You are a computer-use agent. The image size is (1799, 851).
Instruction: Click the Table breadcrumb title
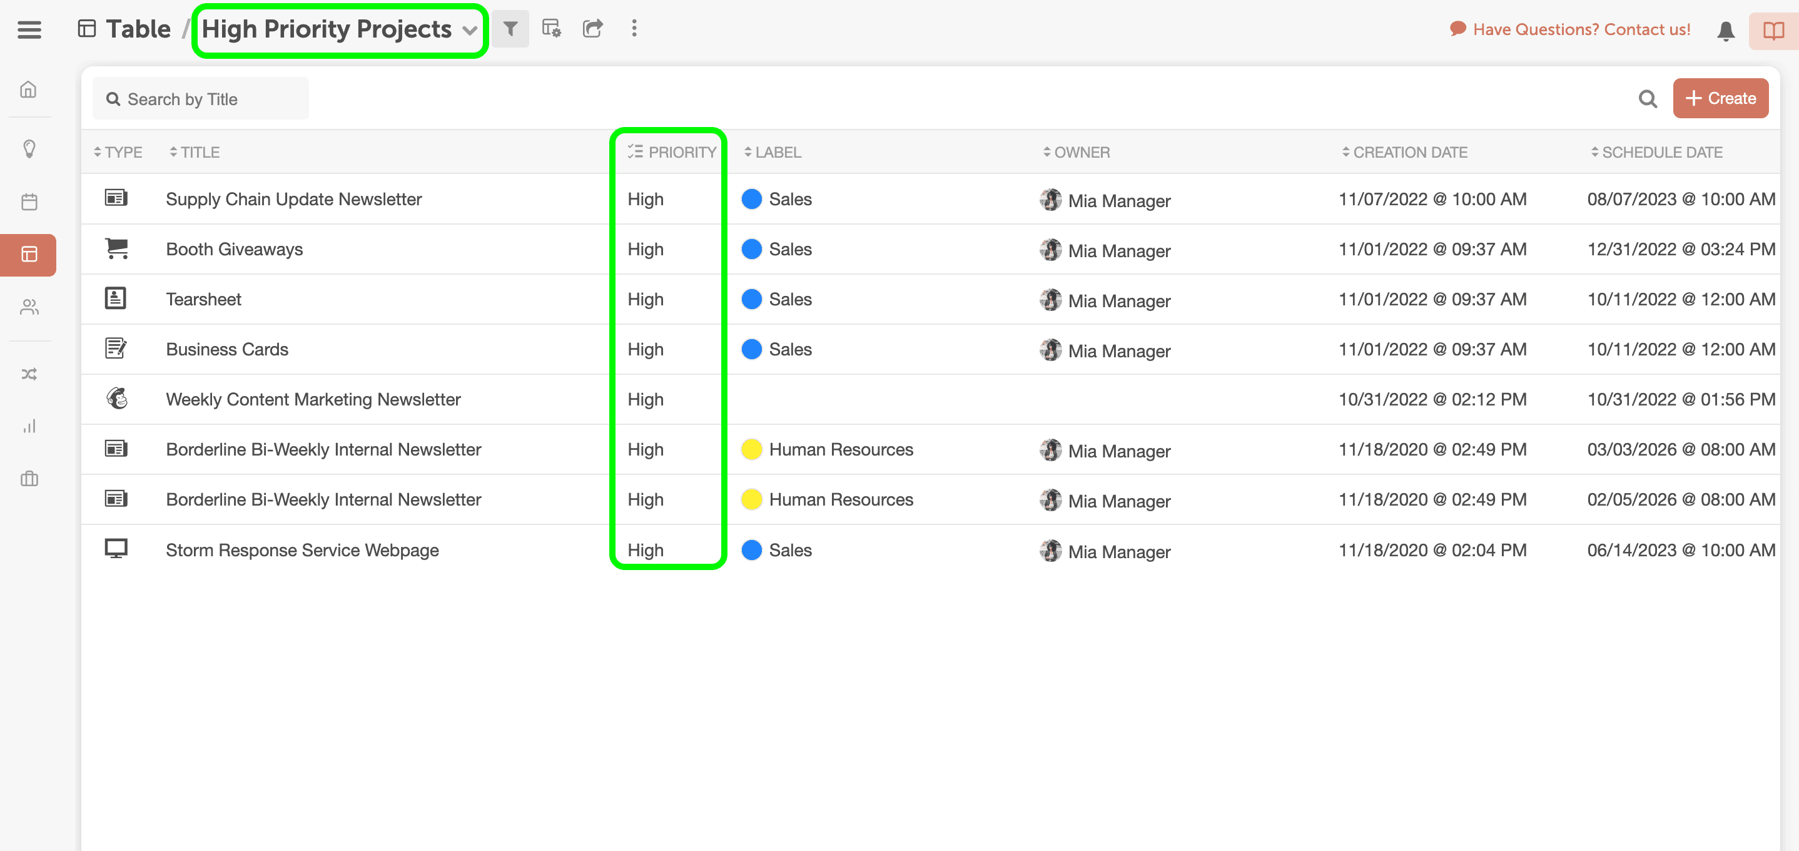pos(138,29)
